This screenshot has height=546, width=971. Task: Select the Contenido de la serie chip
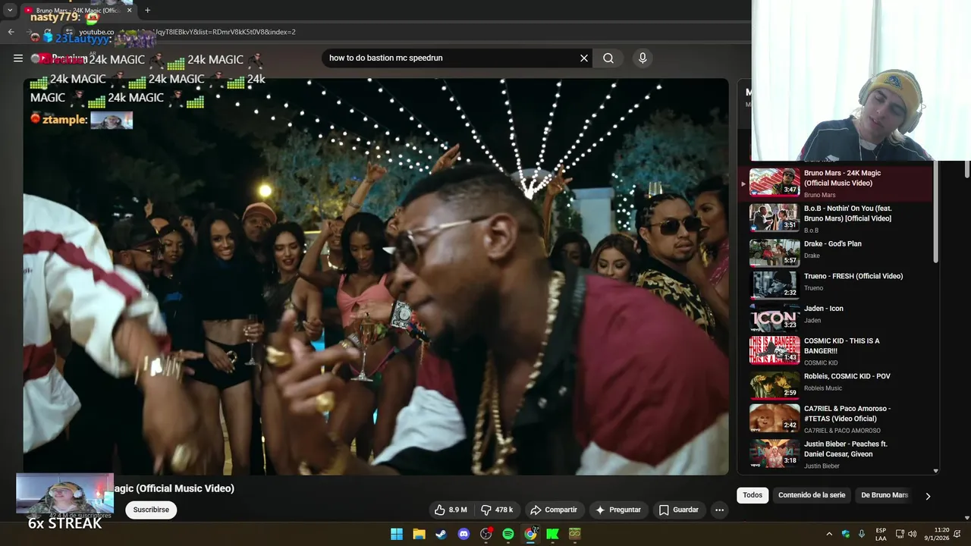click(812, 495)
